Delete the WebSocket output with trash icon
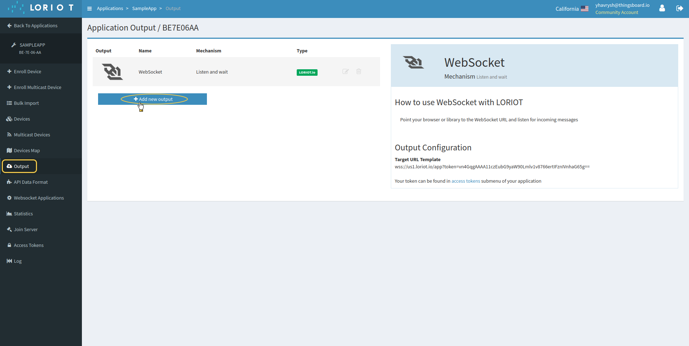The image size is (689, 346). point(359,71)
